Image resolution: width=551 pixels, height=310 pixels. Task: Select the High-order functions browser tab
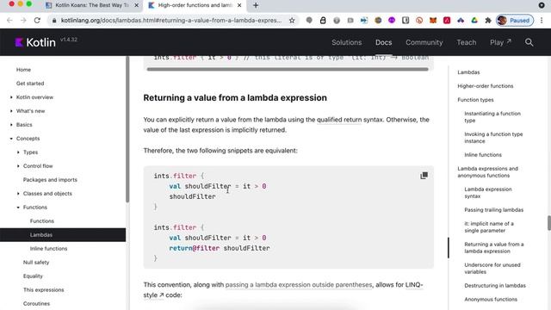[x=195, y=5]
